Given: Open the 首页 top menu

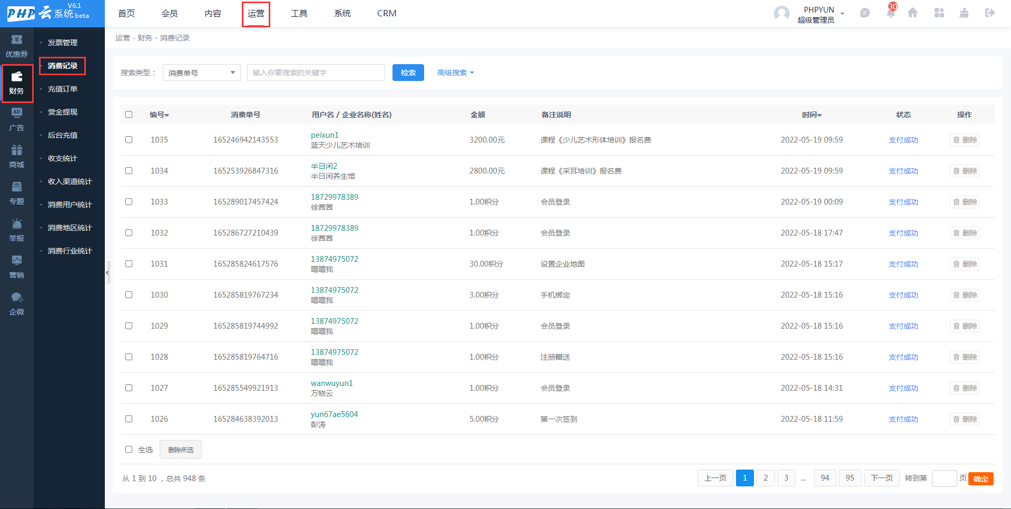Looking at the screenshot, I should click(126, 13).
